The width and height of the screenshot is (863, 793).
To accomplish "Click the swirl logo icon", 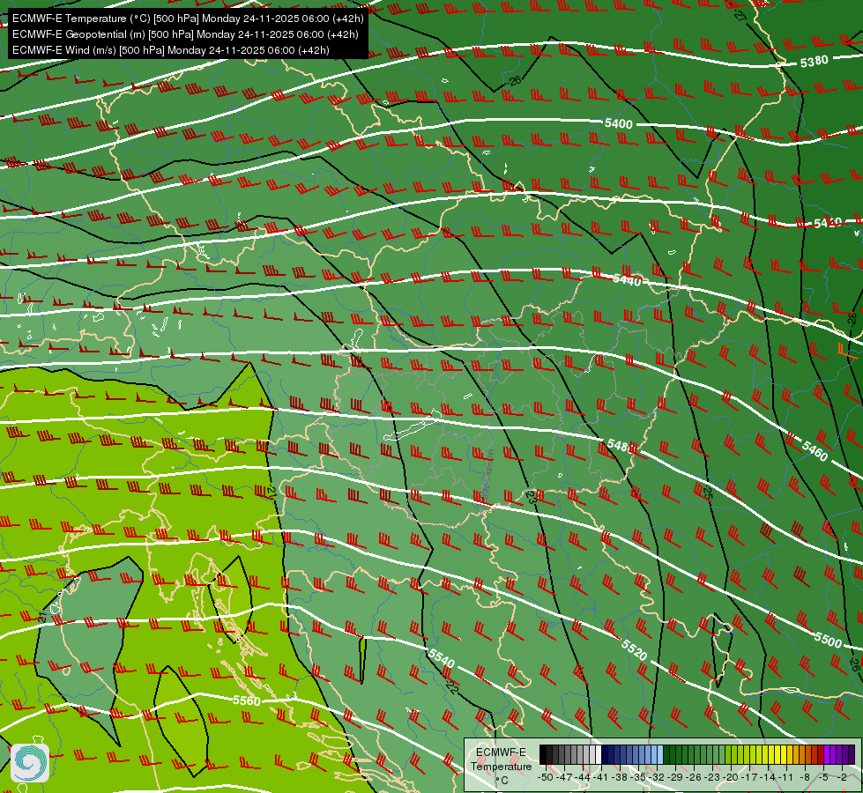I will tap(30, 762).
